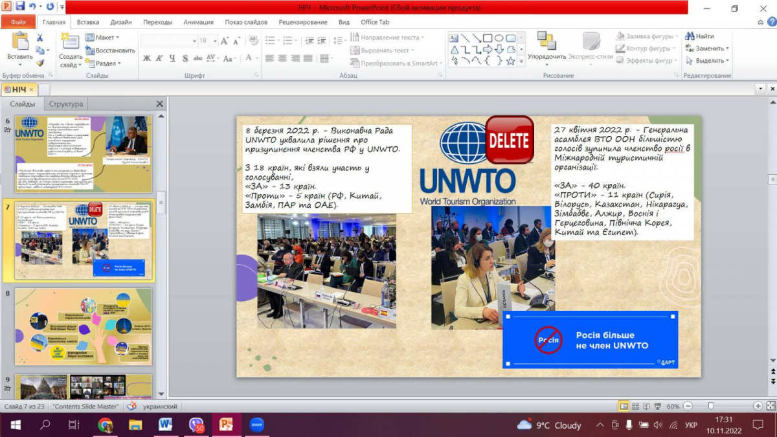Click the Cut scissors icon
Screen dimensions: 777x437
[x=40, y=38]
